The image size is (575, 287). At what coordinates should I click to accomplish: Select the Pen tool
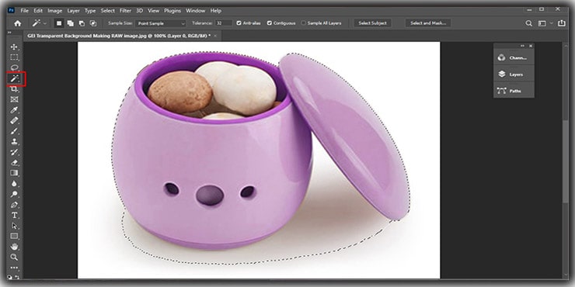(x=14, y=205)
